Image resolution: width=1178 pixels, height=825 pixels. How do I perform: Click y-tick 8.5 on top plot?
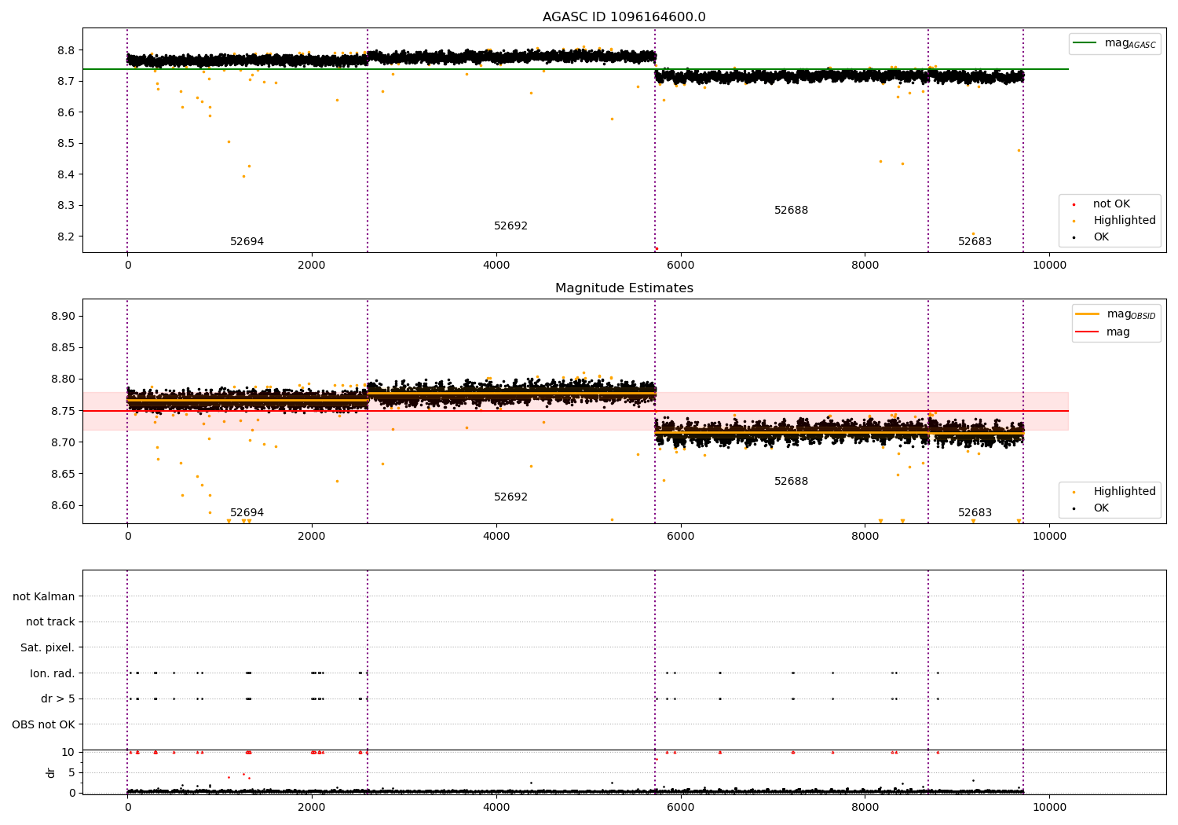point(66,144)
